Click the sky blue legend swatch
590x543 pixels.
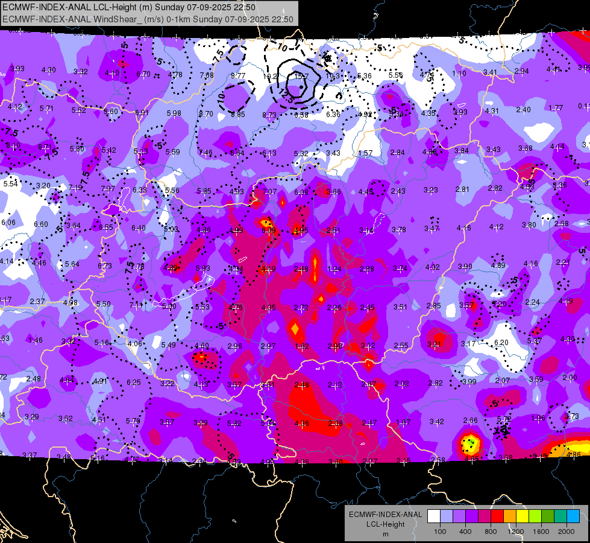pos(573,516)
